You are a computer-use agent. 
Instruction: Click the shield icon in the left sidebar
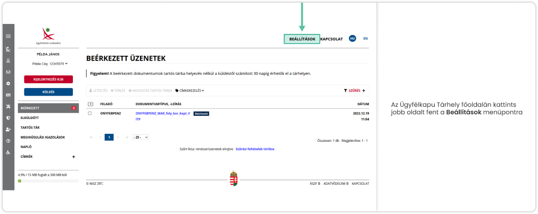(x=8, y=118)
